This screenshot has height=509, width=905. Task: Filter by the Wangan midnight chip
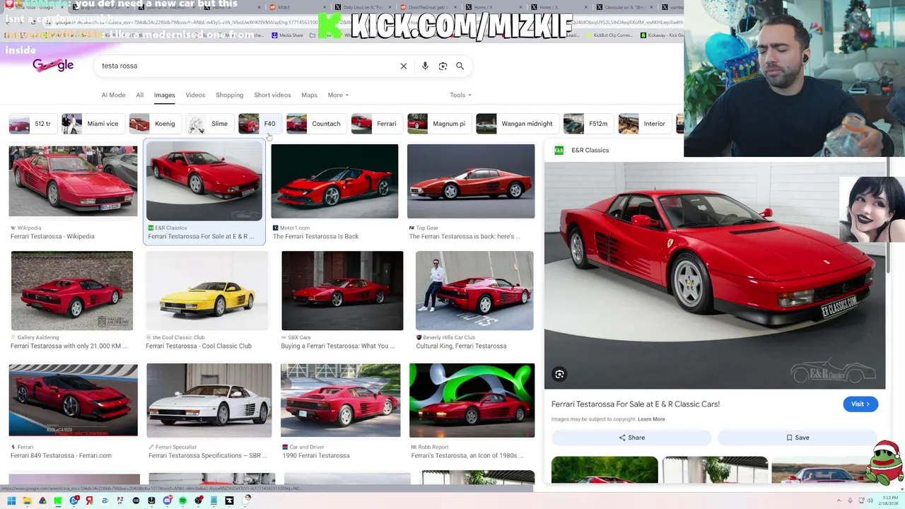pyautogui.click(x=516, y=124)
